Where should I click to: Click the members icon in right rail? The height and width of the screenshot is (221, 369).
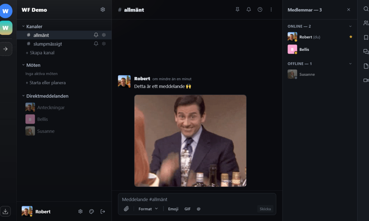click(366, 23)
